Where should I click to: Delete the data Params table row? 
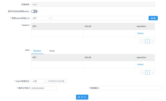coord(140,65)
